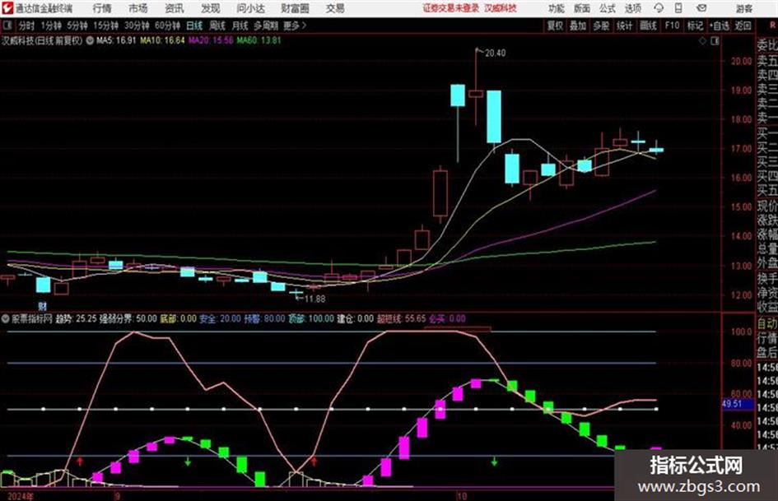Open the 选项 menu
This screenshot has height=501, width=778.
click(x=632, y=8)
